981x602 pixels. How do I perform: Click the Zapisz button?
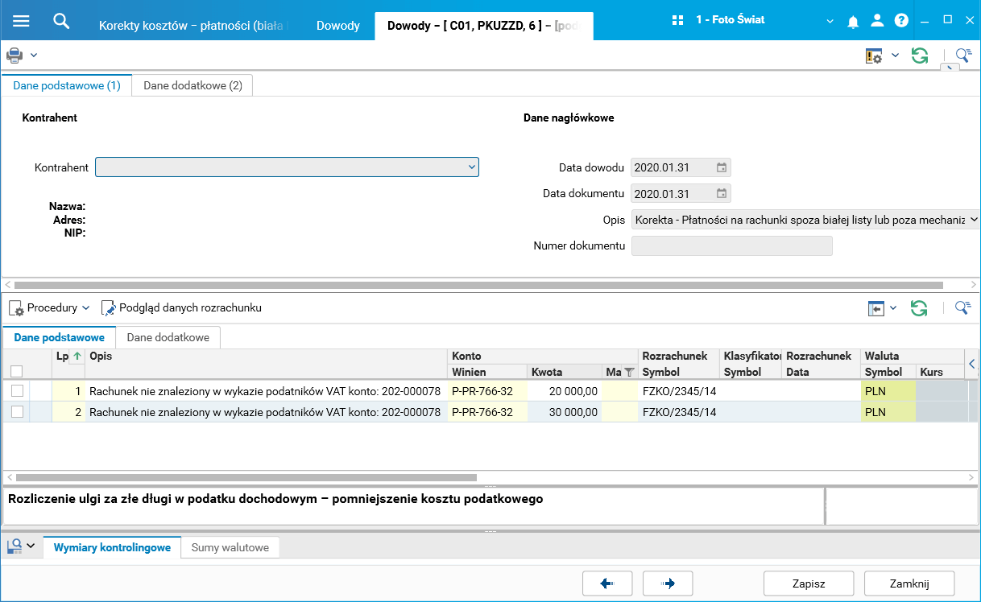[808, 583]
